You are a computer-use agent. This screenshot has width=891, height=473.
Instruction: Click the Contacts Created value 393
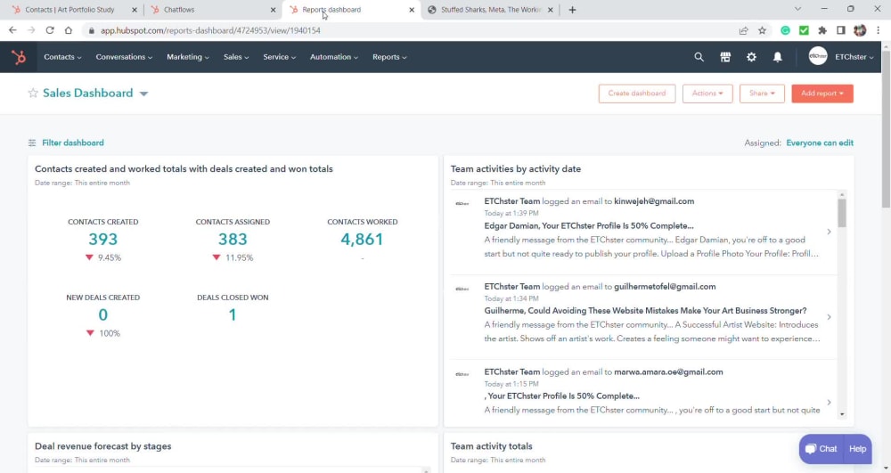(x=102, y=239)
